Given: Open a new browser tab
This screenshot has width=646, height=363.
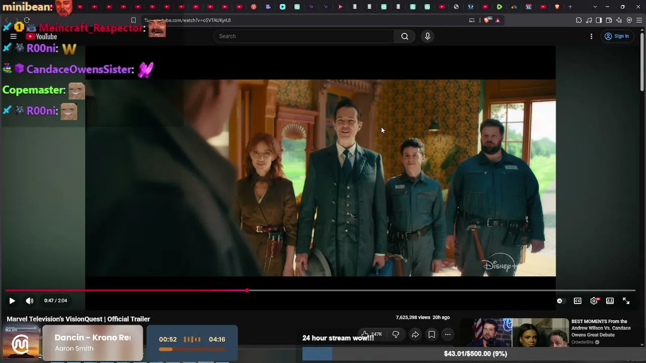Looking at the screenshot, I should [x=570, y=7].
